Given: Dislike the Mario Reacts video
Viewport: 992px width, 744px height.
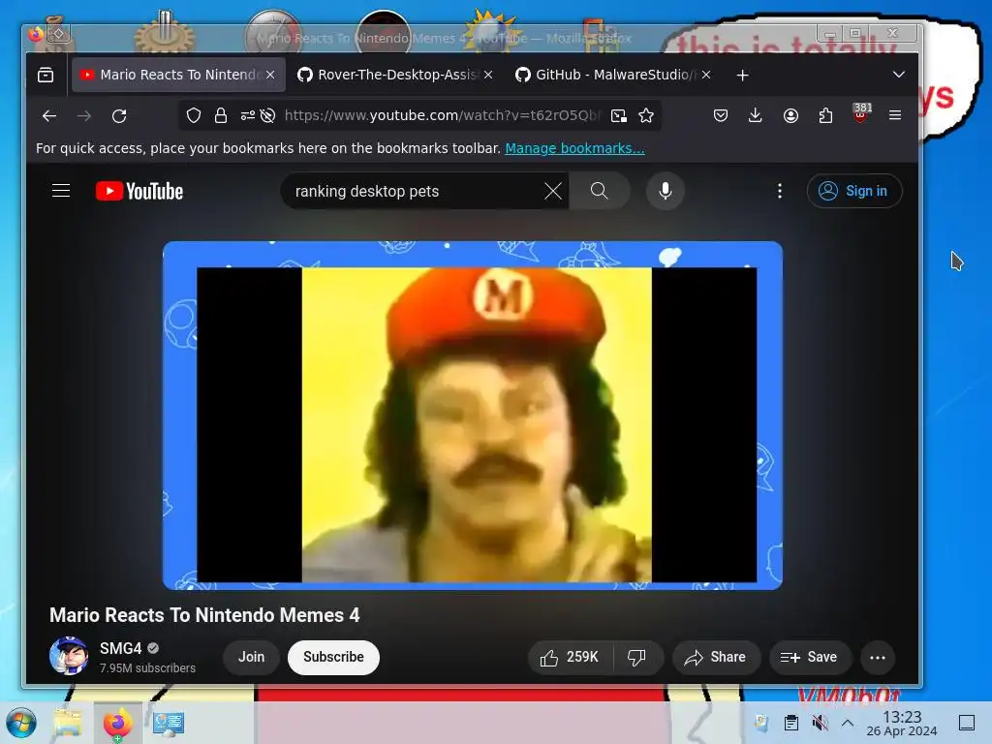Looking at the screenshot, I should [x=637, y=658].
